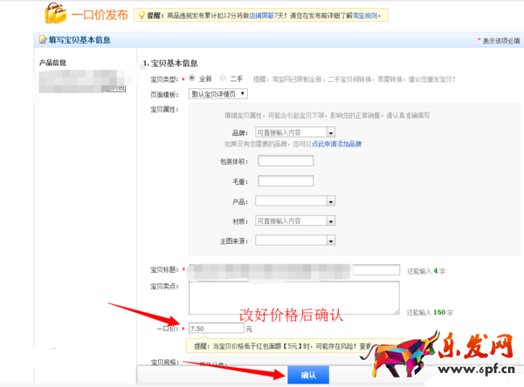The width and height of the screenshot is (524, 387).
Task: Click the 一口价发布 page title
Action: click(100, 15)
